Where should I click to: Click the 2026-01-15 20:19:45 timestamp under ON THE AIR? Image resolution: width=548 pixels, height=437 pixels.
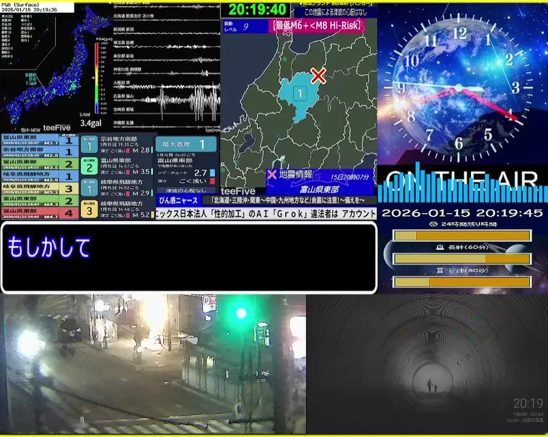[462, 213]
